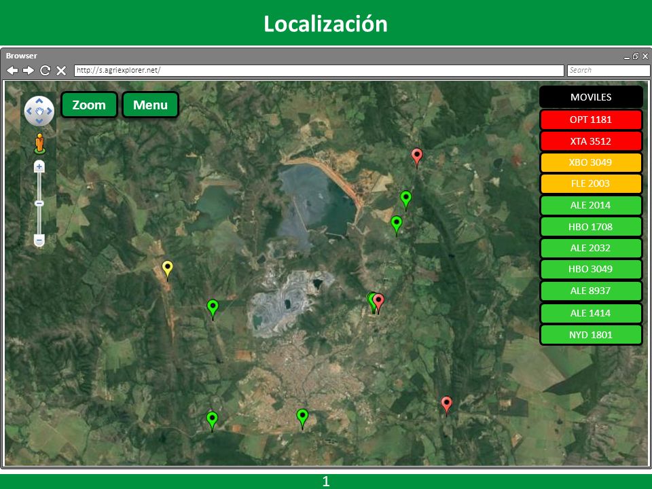Click the zoom slider handle

tap(39, 203)
